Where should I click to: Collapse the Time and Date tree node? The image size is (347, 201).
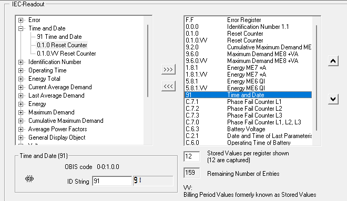tap(21, 28)
